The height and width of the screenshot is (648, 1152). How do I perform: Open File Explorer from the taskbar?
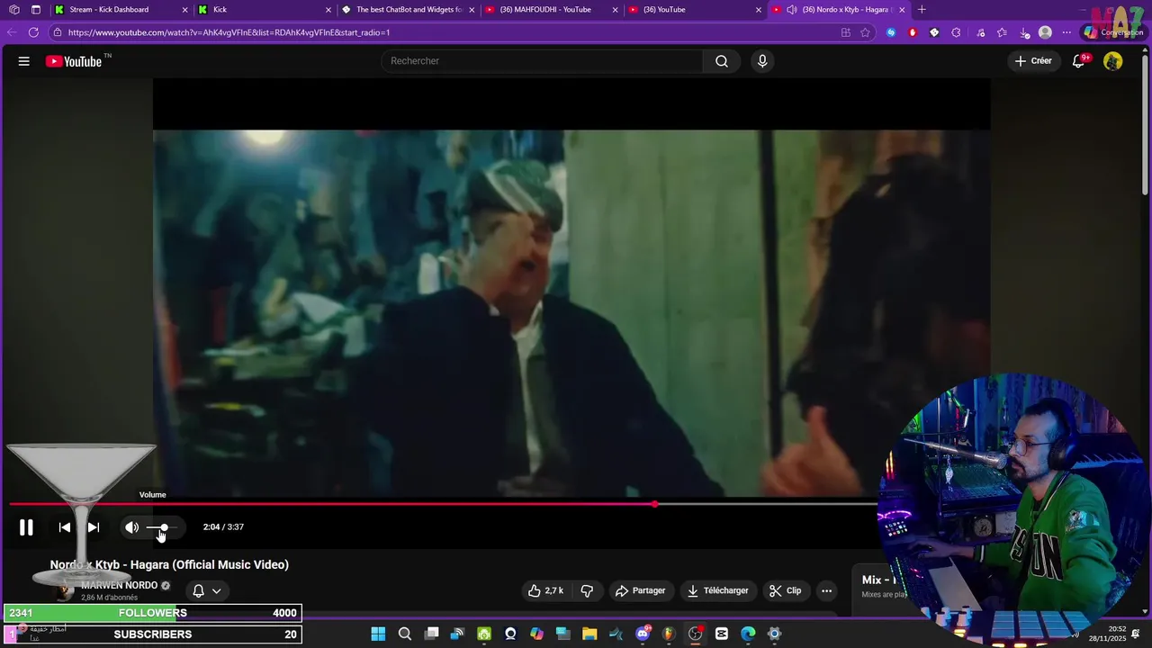click(589, 634)
